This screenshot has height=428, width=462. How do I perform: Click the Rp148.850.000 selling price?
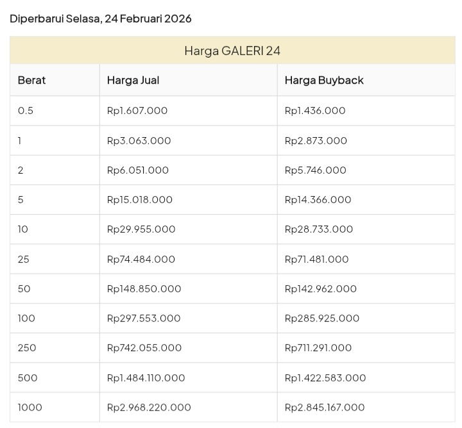[x=144, y=288]
